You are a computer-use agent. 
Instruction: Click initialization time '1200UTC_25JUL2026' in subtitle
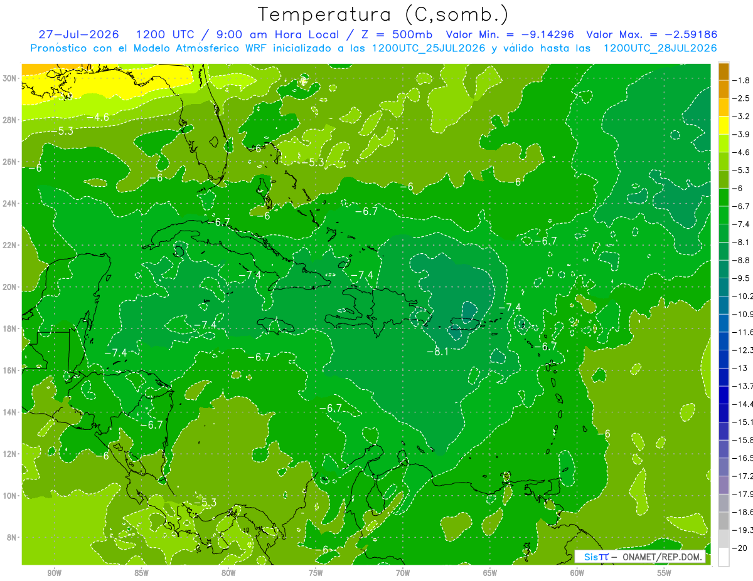[x=429, y=48]
